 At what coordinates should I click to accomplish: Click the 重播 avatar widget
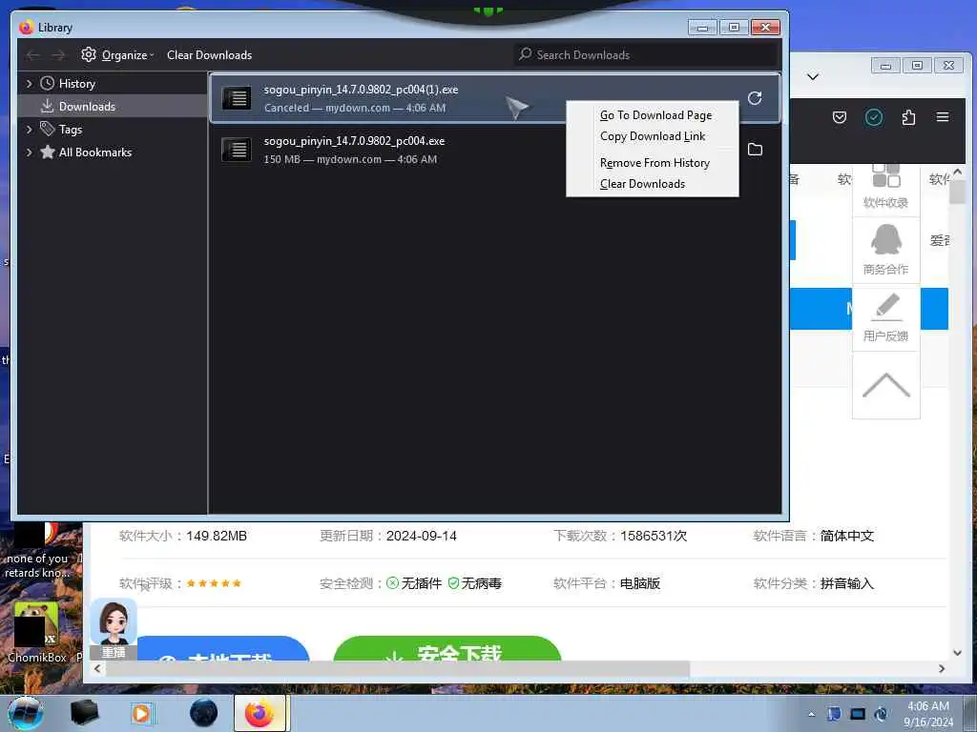(x=114, y=629)
